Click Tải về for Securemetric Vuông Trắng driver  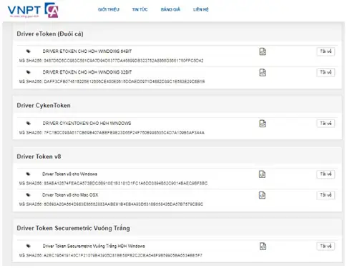(x=326, y=246)
